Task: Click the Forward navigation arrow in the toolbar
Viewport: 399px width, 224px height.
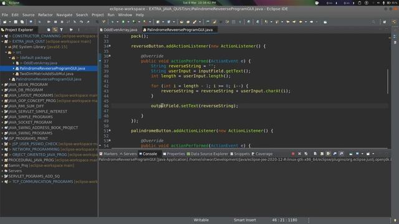Action: pos(312,22)
